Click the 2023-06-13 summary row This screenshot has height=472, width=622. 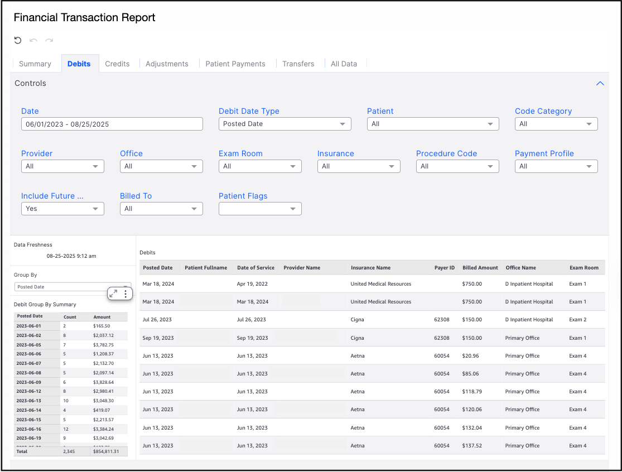71,401
